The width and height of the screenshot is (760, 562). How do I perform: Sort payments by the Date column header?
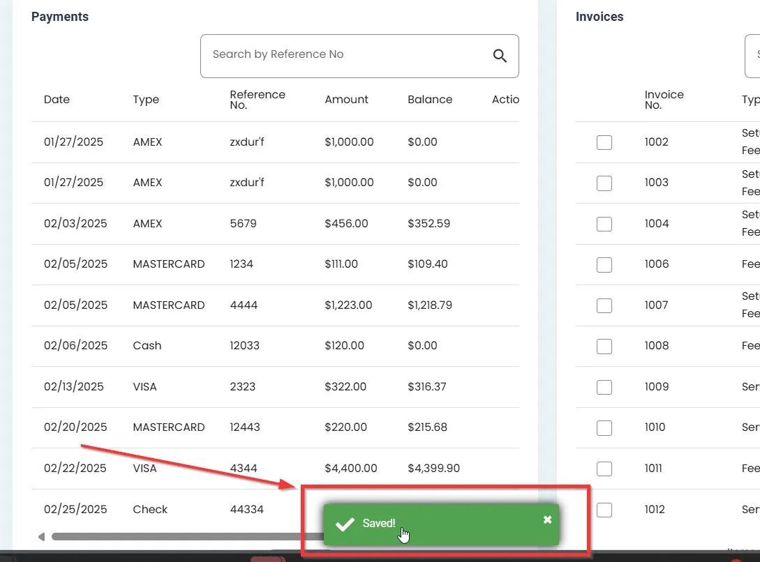tap(57, 100)
